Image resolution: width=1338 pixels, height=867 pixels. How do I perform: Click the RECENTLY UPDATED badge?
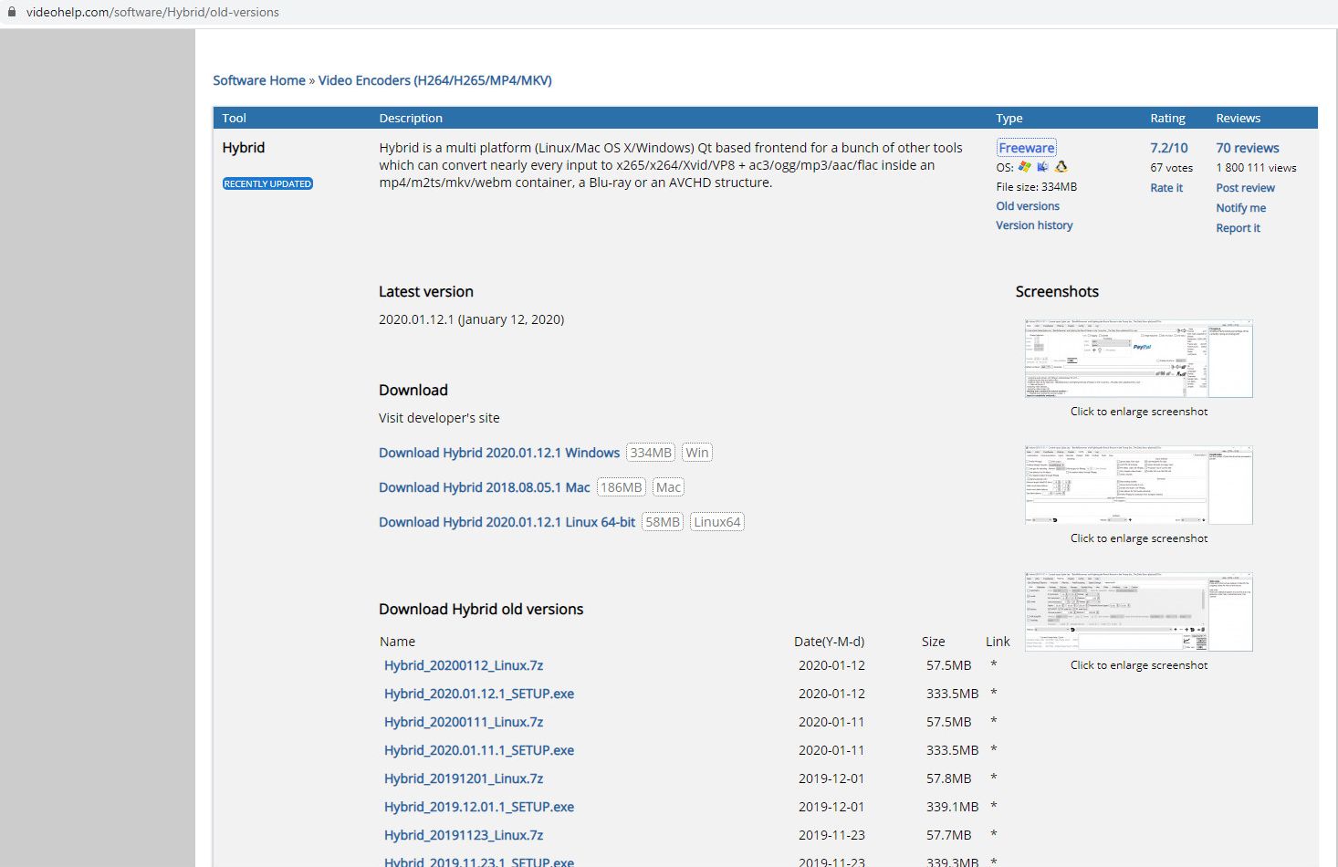(x=267, y=183)
